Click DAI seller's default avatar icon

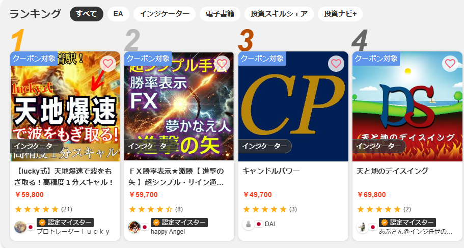coord(248,225)
